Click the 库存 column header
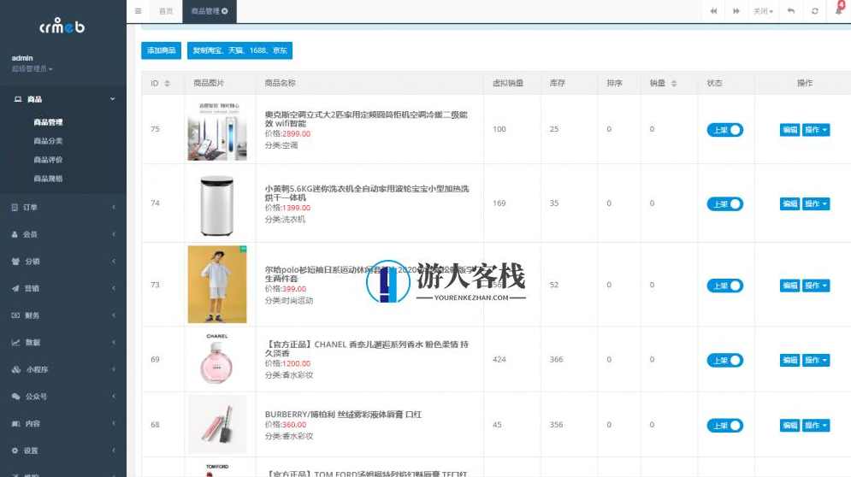The height and width of the screenshot is (477, 851). (558, 83)
